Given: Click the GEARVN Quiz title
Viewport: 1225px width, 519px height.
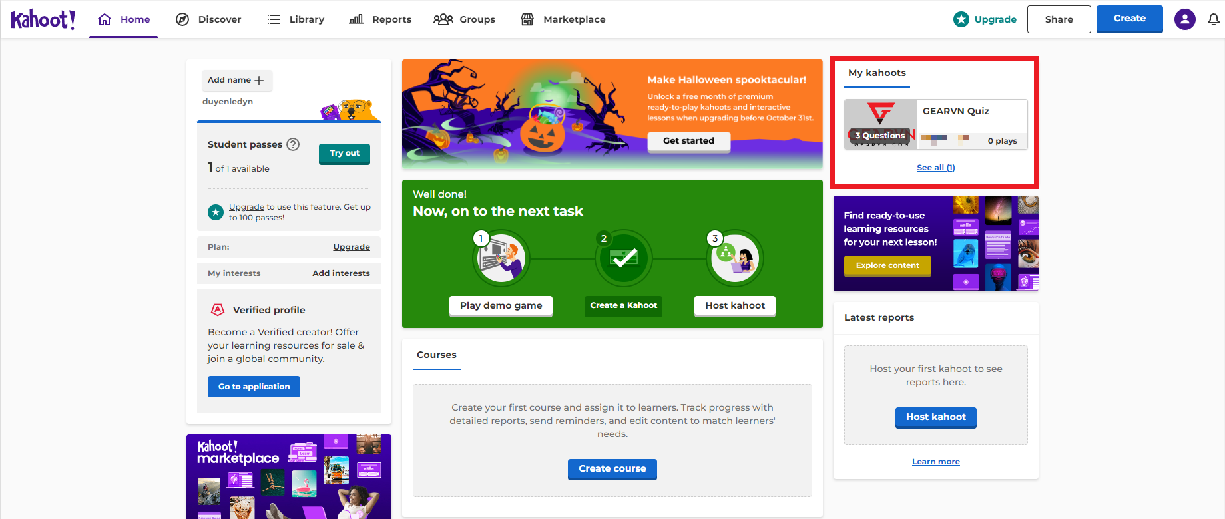Looking at the screenshot, I should [x=955, y=111].
